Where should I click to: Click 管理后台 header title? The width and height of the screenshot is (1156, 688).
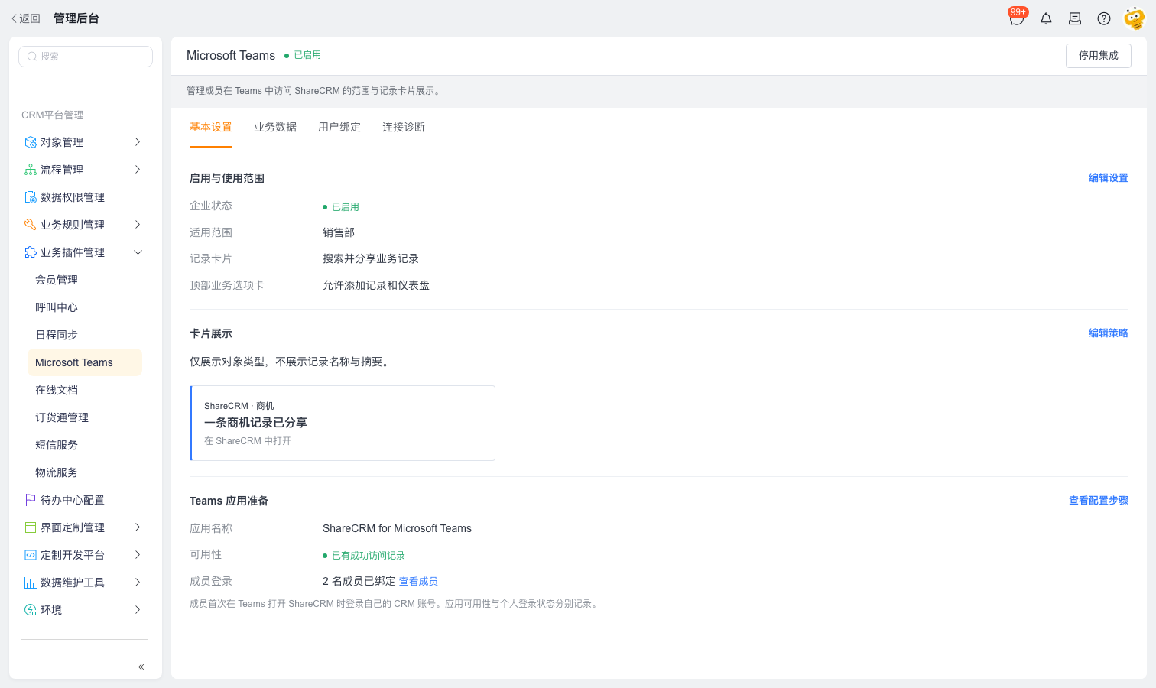tap(76, 18)
